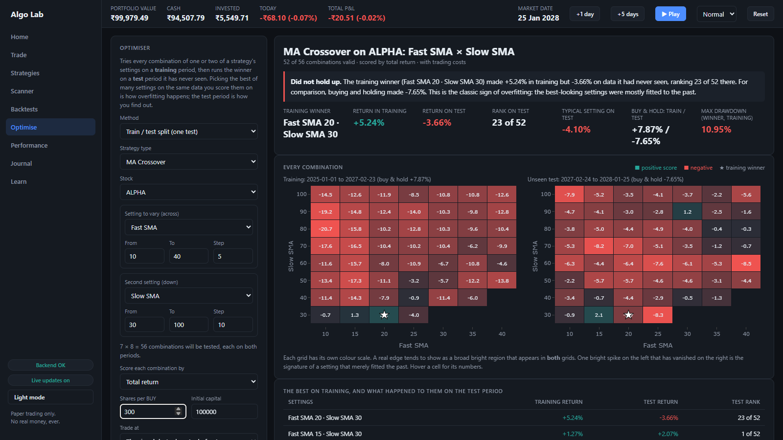Open the Backtests page
Screen dimensions: 783x440
pos(50,109)
